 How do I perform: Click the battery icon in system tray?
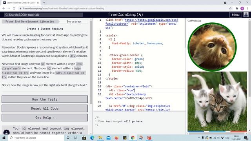pos(211,137)
